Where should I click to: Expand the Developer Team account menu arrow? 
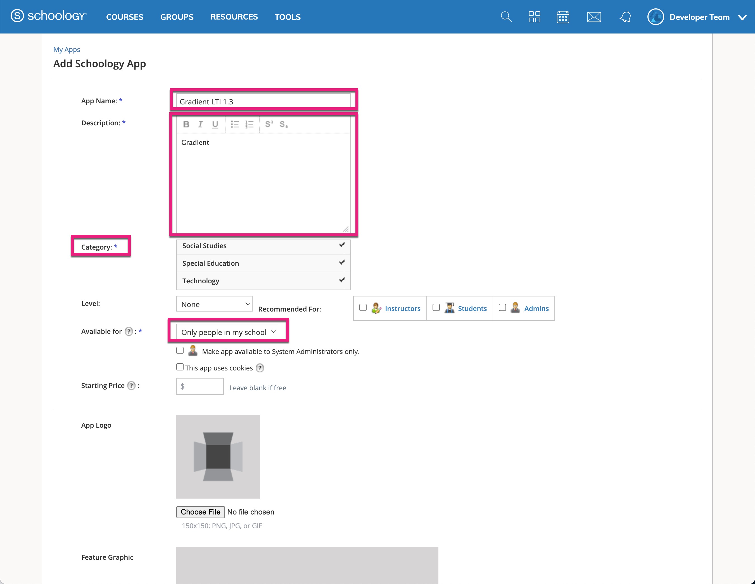click(x=742, y=17)
